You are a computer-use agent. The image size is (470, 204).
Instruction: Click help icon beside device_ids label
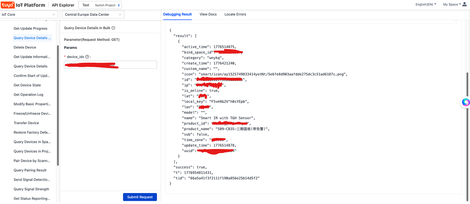click(87, 57)
